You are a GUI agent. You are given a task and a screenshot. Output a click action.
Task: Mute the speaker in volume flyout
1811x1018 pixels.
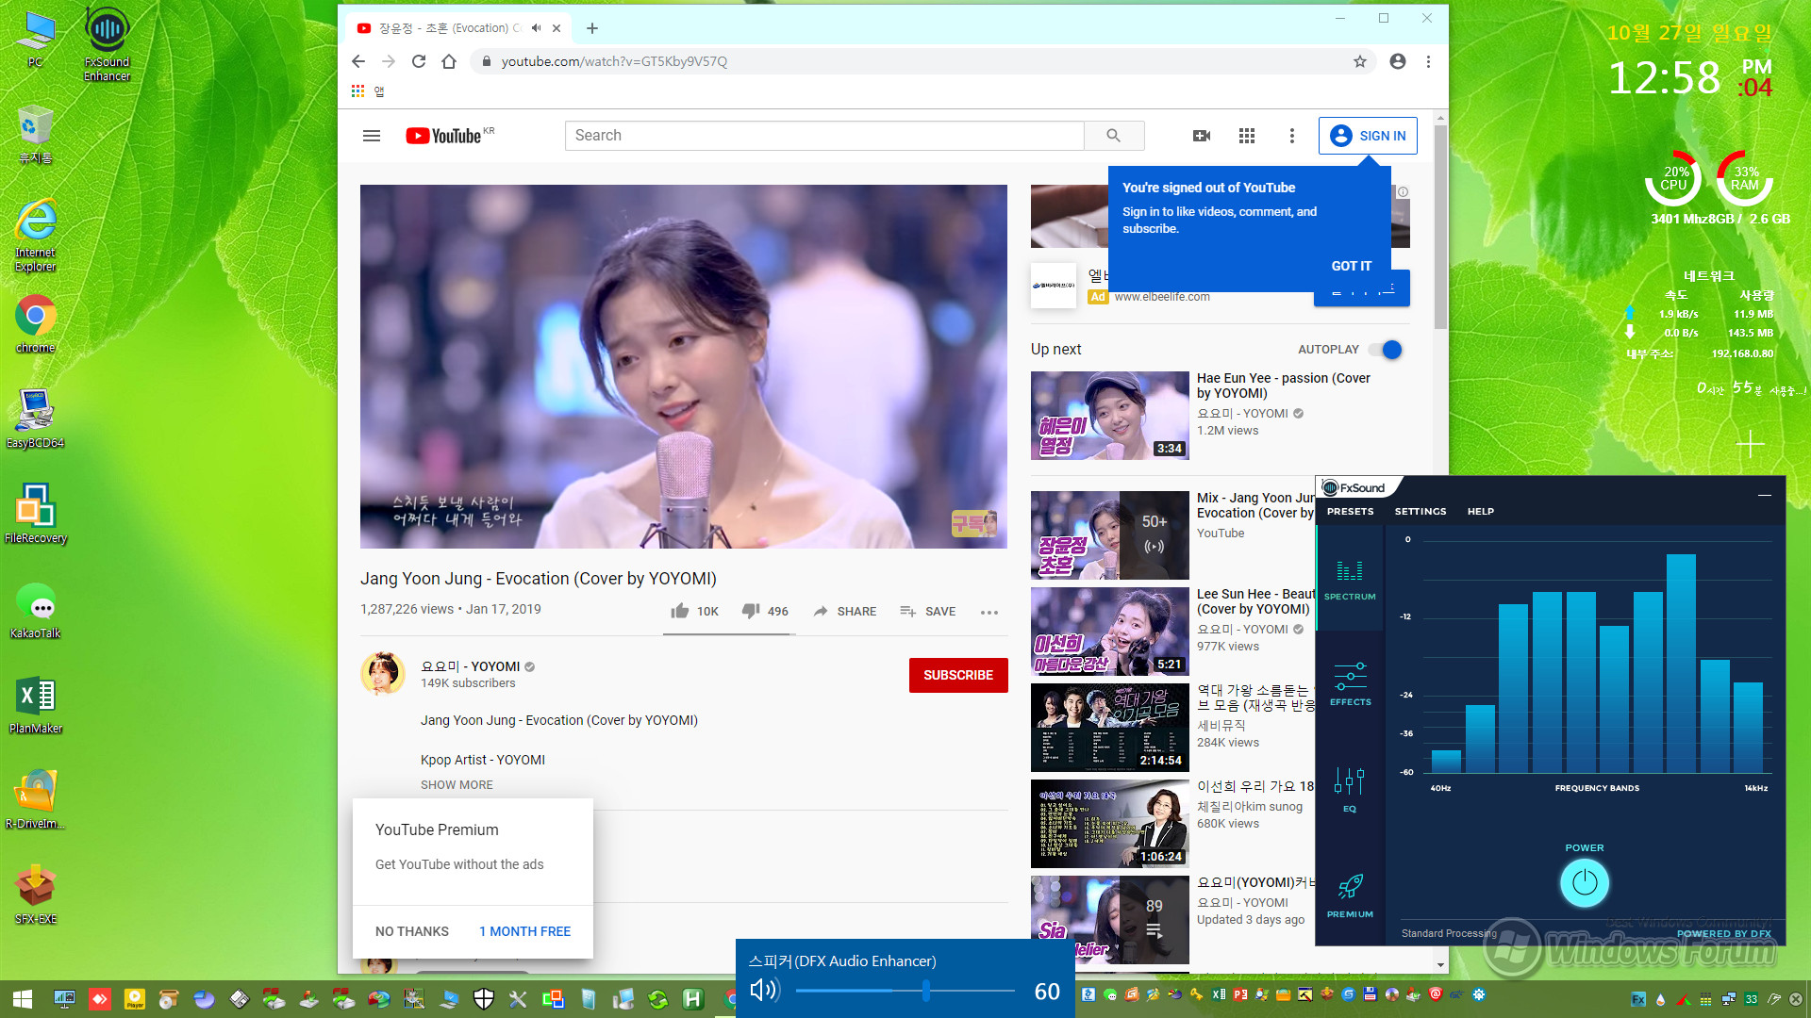[x=764, y=990]
